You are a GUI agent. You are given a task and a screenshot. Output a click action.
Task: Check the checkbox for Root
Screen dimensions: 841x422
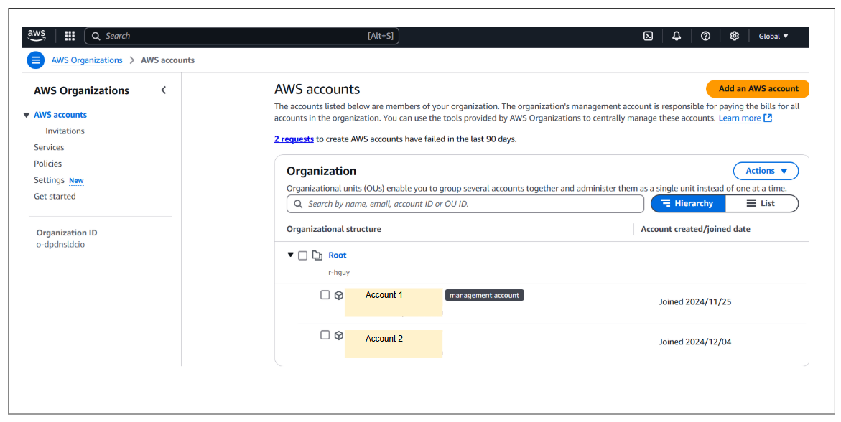(x=302, y=255)
